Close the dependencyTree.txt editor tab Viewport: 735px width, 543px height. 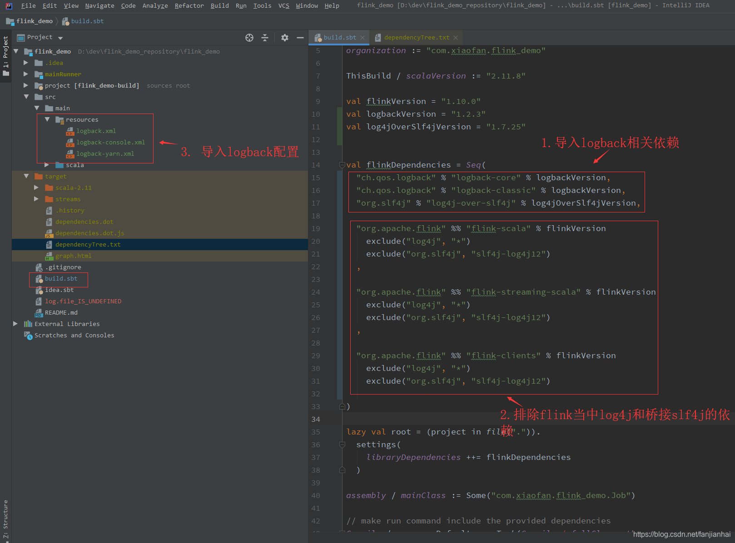pos(456,38)
